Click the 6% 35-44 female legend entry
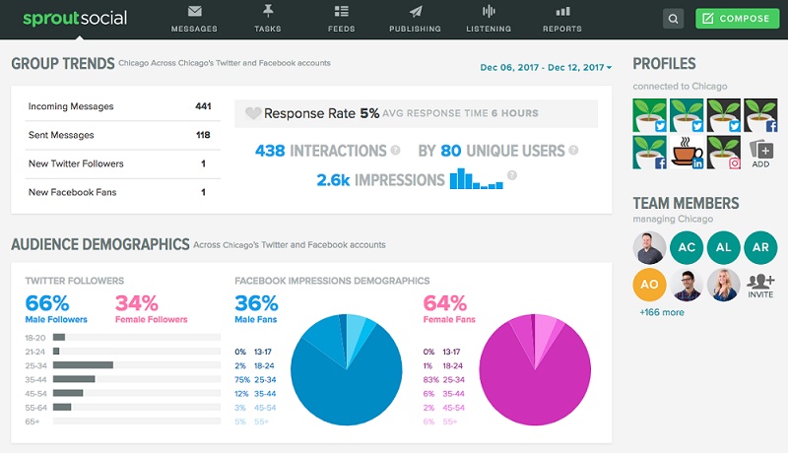 tap(444, 394)
